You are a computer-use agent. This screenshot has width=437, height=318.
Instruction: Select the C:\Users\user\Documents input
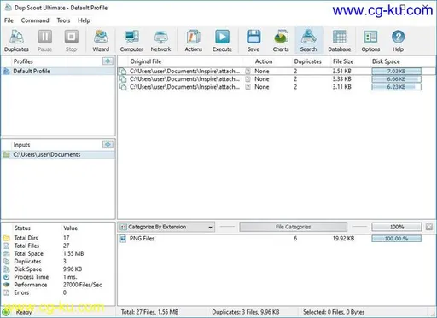pos(58,154)
